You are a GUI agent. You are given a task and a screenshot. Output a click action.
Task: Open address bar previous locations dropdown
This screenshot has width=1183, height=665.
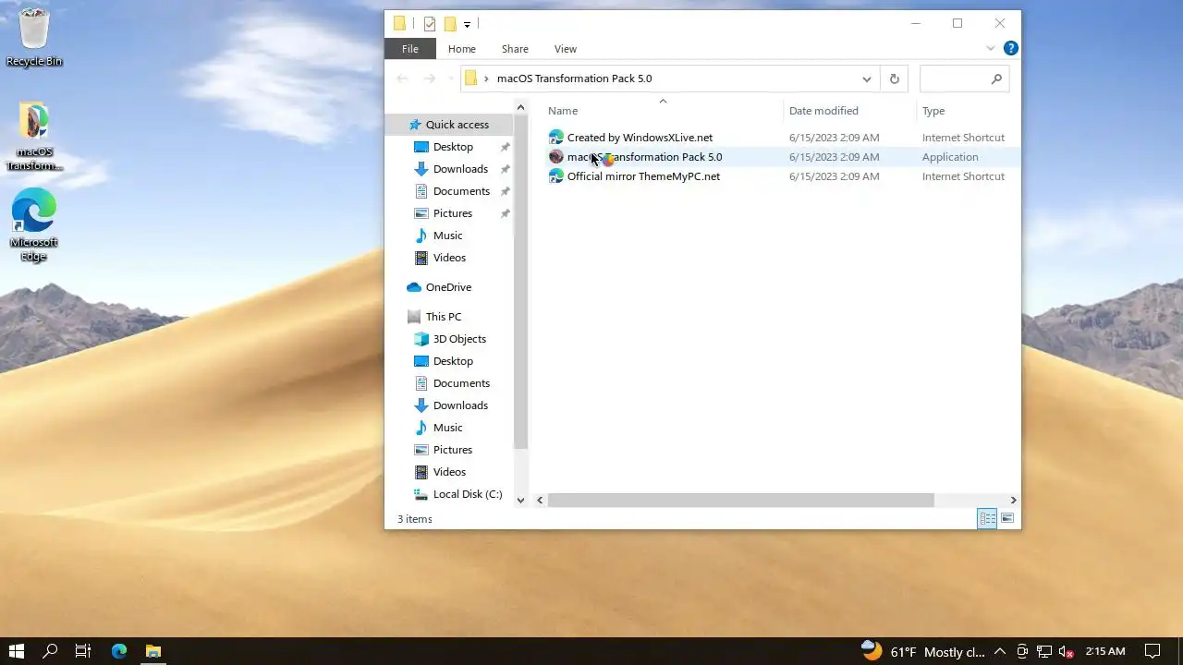click(x=866, y=79)
